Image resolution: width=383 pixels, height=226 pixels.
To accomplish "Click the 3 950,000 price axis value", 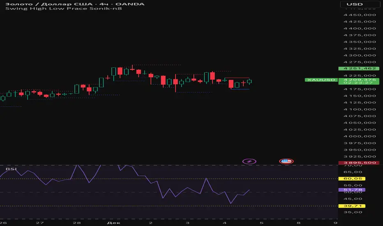I will pyautogui.click(x=360, y=150).
